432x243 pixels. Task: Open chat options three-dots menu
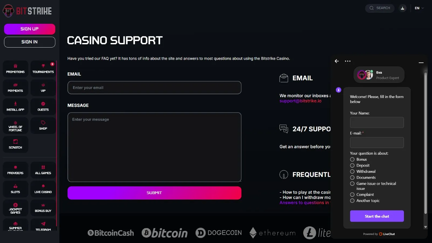(348, 61)
